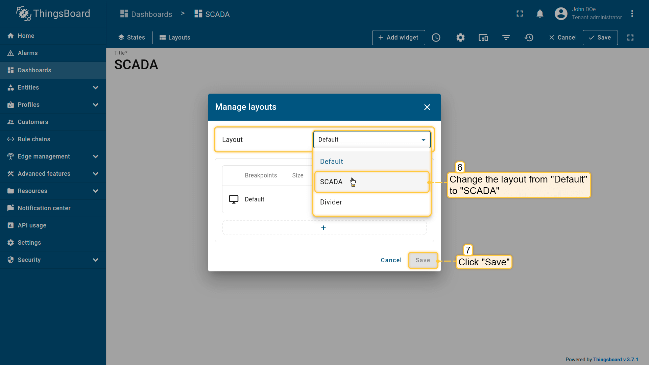Click the notifications bell icon

point(540,14)
